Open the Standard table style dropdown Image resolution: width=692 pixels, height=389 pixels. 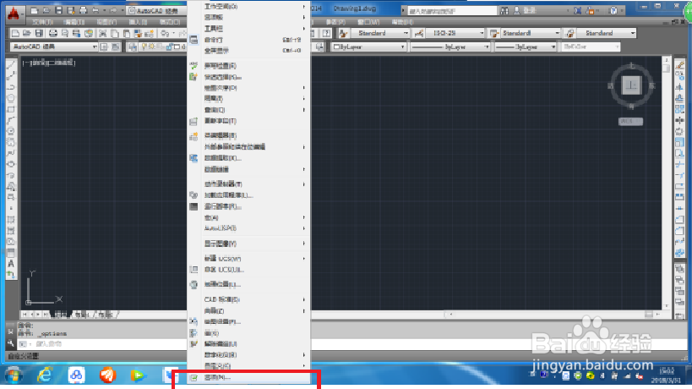531,34
